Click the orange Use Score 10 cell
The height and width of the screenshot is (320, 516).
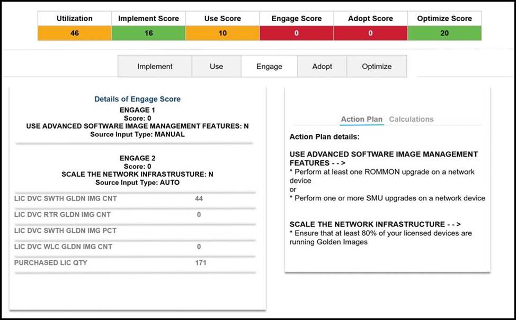(223, 33)
